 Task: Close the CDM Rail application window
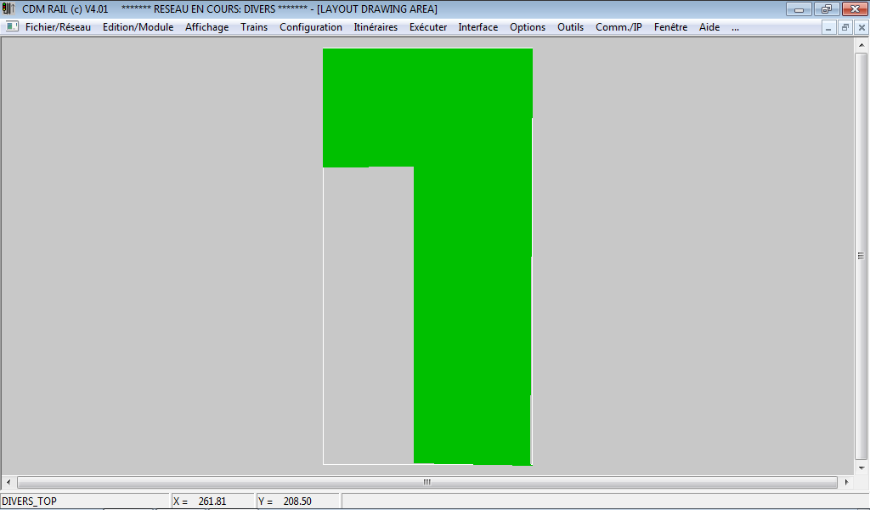click(855, 8)
